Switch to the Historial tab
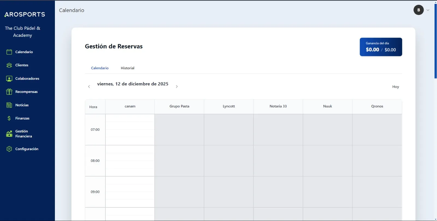The width and height of the screenshot is (437, 221). pyautogui.click(x=128, y=68)
